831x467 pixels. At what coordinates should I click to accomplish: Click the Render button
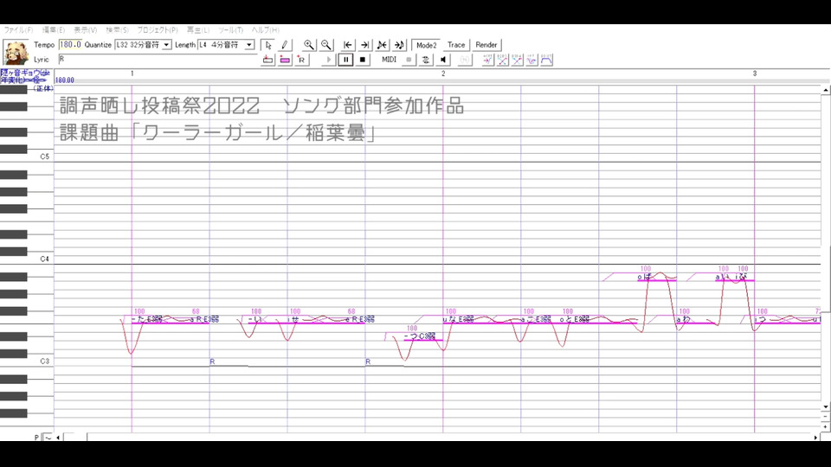pyautogui.click(x=486, y=45)
